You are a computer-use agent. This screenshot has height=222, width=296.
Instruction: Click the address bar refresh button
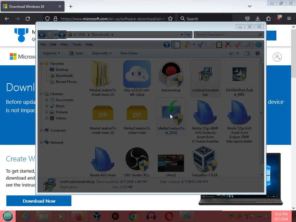[x=188, y=35]
